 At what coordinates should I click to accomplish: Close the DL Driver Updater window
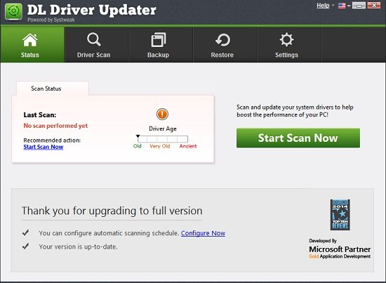coord(373,5)
